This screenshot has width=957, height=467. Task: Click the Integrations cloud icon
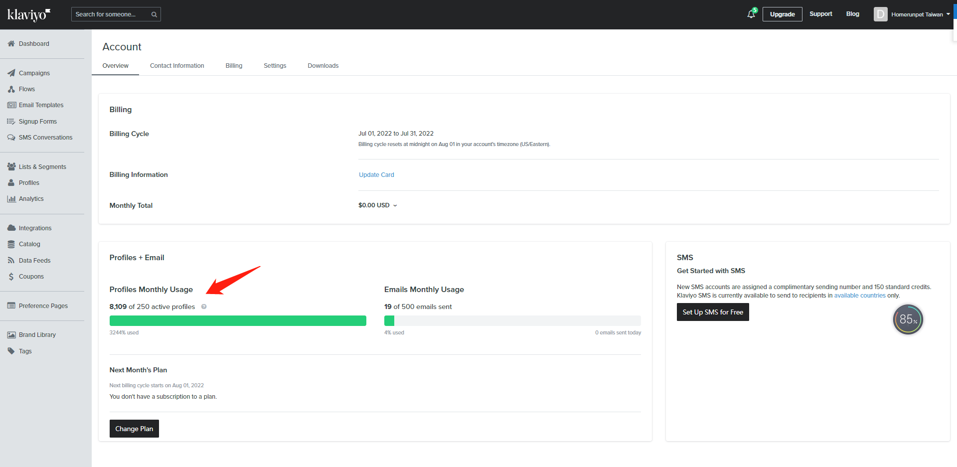[11, 228]
